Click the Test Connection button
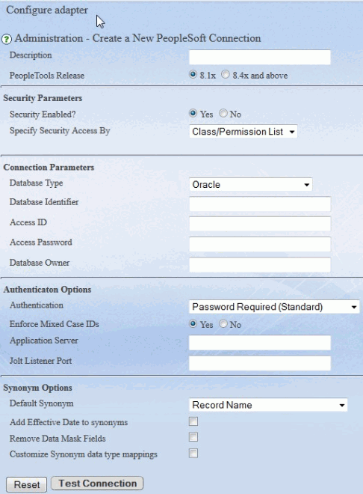This screenshot has width=363, height=494. pos(97,483)
